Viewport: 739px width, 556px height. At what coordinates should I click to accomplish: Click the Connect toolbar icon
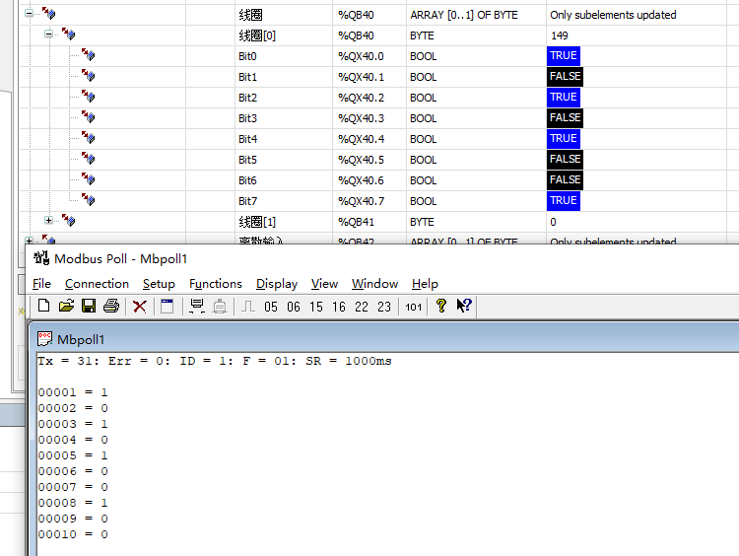(x=196, y=306)
